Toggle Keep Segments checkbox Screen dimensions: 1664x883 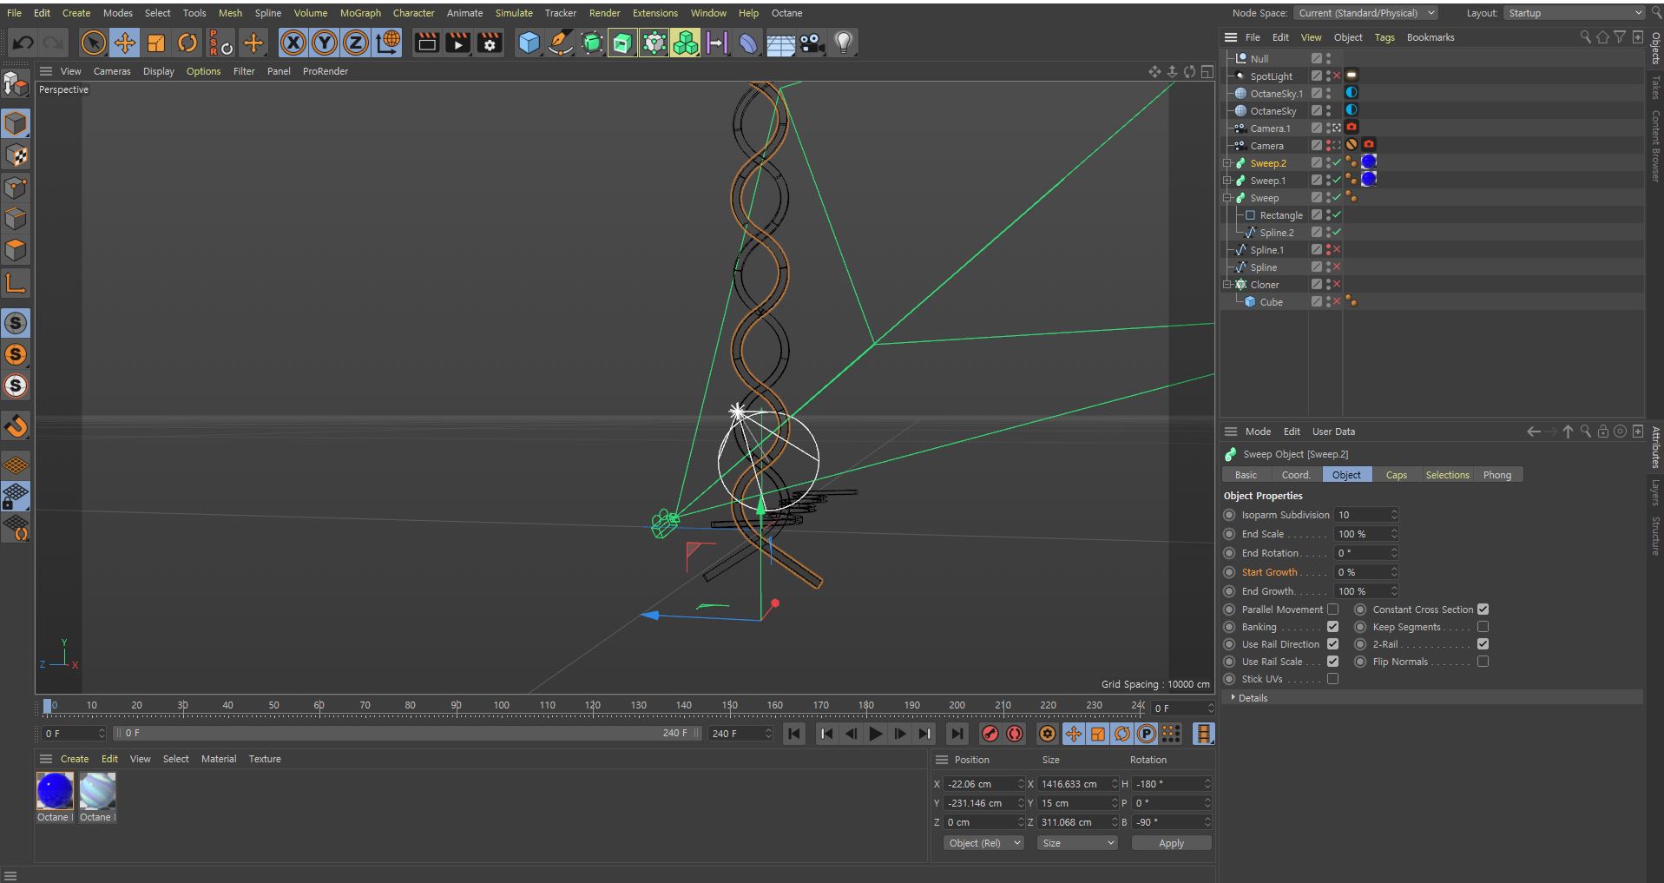pos(1483,627)
